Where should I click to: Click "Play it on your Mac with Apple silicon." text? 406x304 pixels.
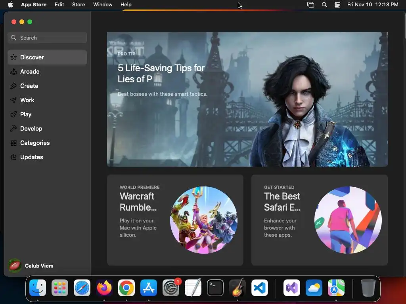click(x=138, y=228)
